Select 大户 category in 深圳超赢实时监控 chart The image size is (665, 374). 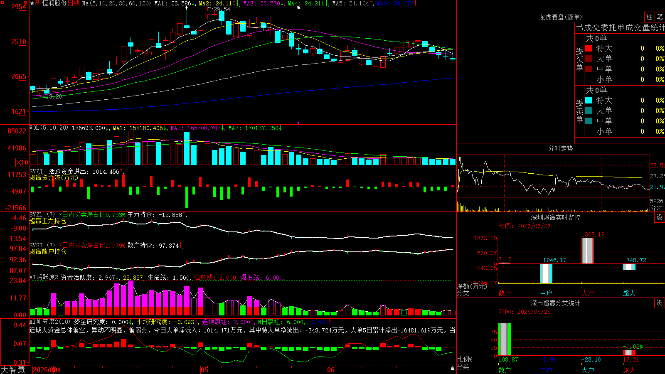point(588,293)
